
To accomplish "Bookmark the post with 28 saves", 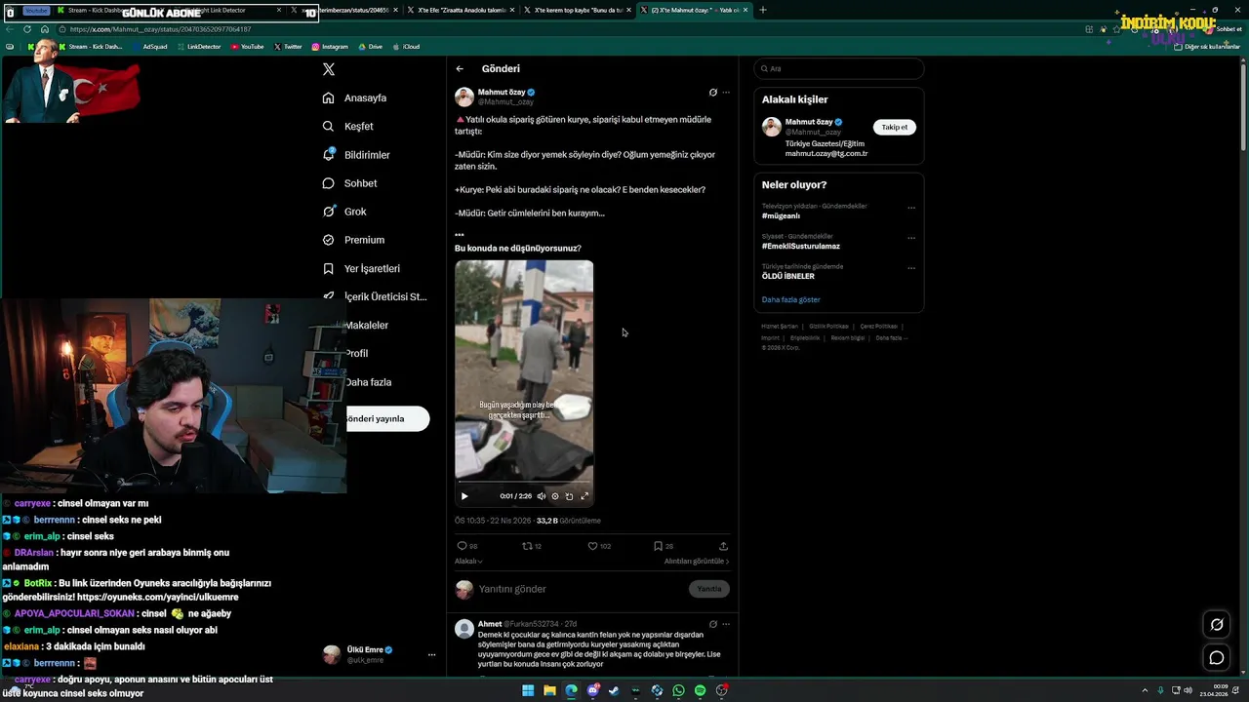I will click(x=664, y=546).
